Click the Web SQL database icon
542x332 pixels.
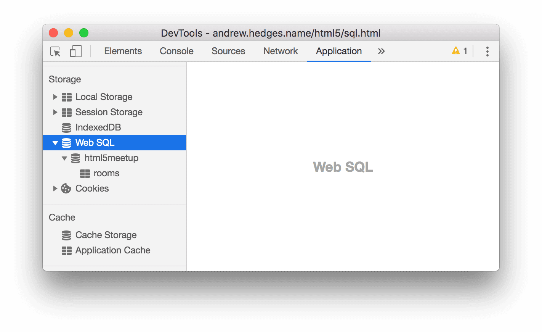[x=66, y=142]
